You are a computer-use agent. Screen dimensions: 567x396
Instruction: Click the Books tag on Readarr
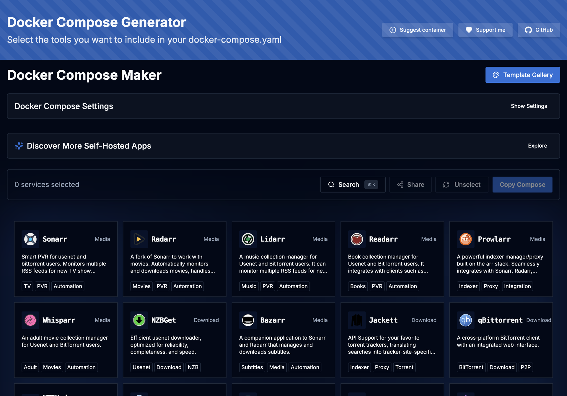tap(358, 286)
